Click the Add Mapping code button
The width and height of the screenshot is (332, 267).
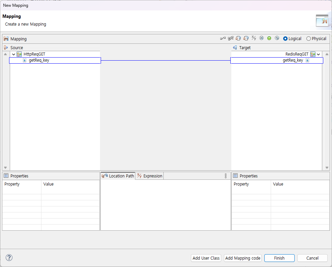click(242, 258)
